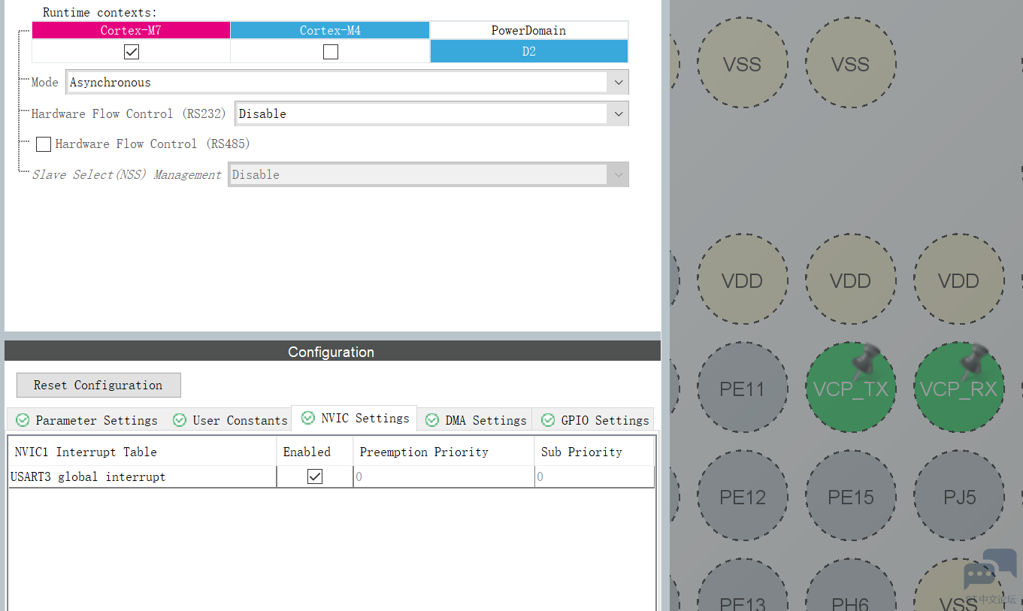1023x611 pixels.
Task: Click the VDD pin above VCP_TX
Action: point(851,280)
